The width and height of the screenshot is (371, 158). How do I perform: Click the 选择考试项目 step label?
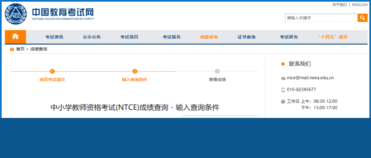(52, 80)
